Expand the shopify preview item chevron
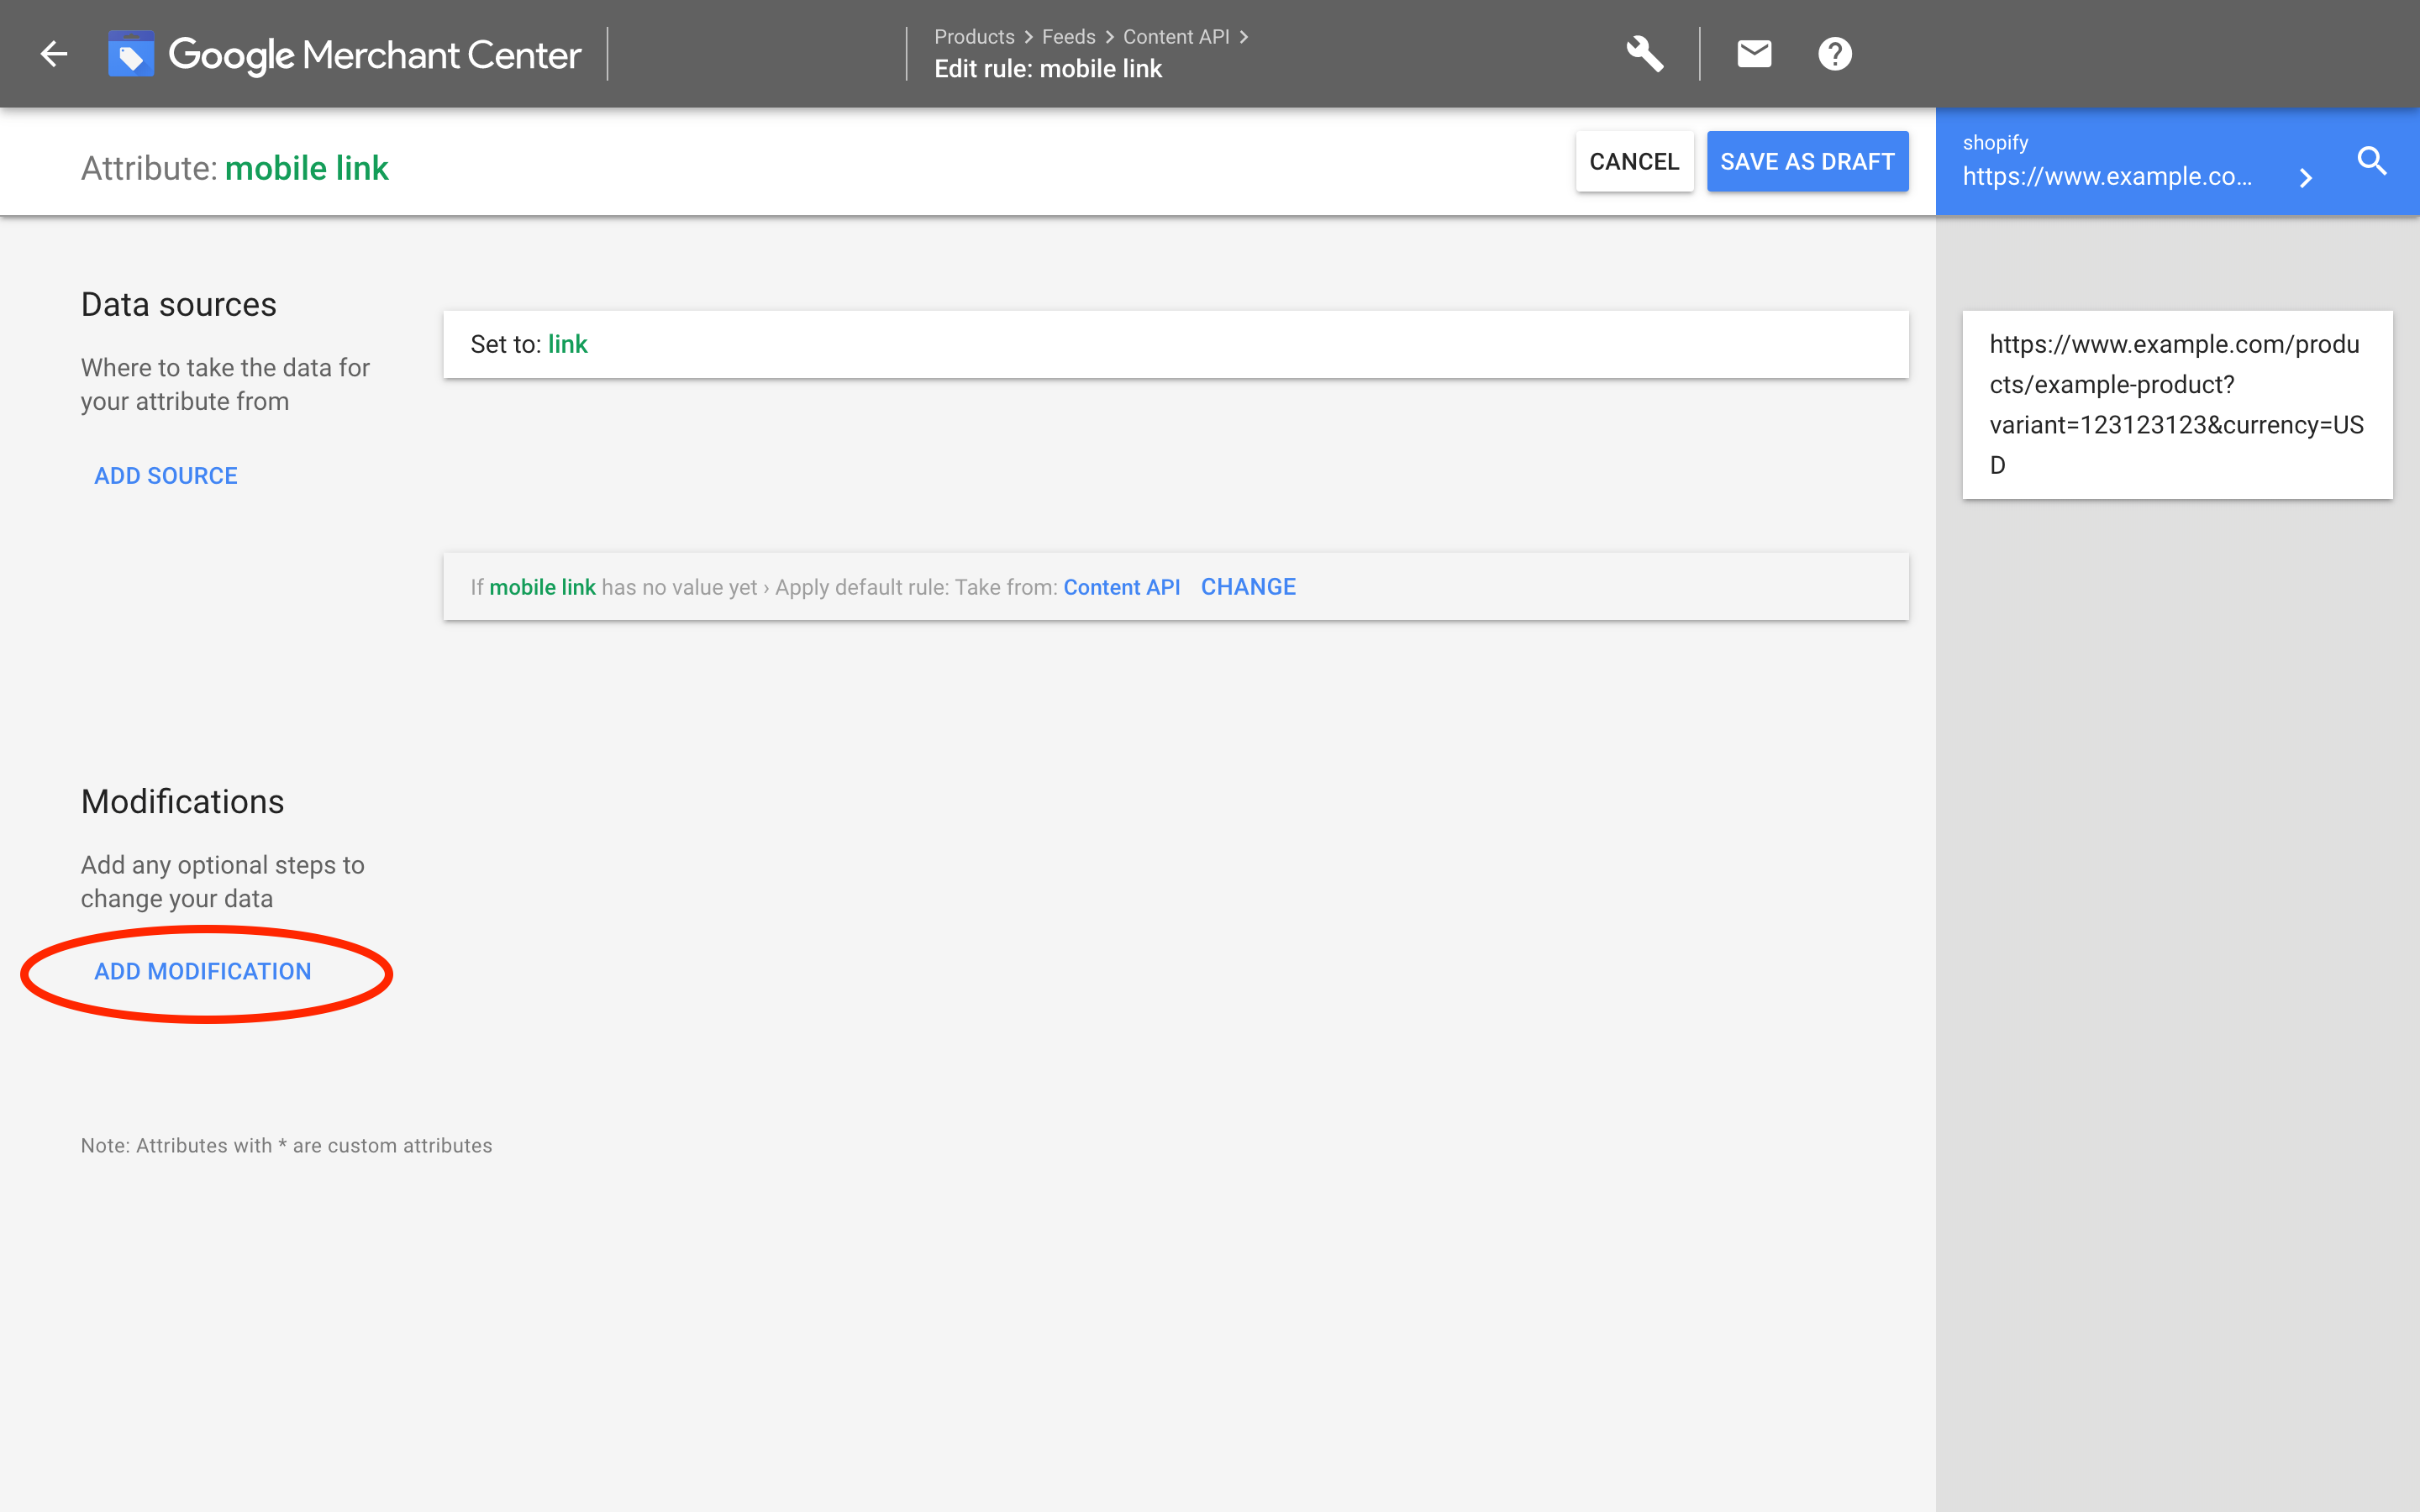This screenshot has height=1512, width=2420. (2306, 178)
